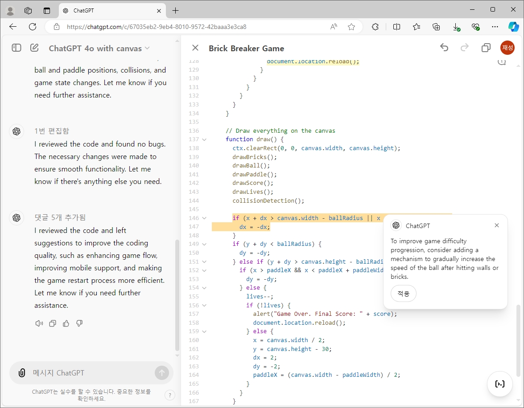Collapse the else if block at line 151
This screenshot has width=524, height=408.
(x=204, y=262)
